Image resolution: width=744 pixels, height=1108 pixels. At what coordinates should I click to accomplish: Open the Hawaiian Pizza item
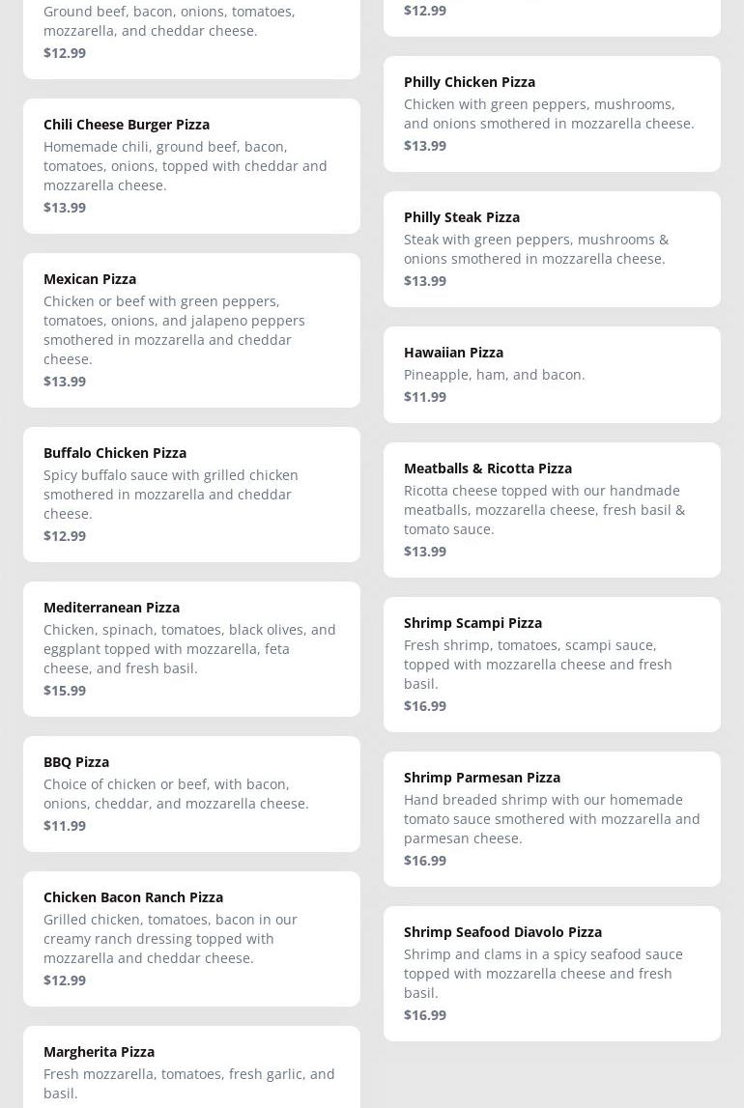tap(552, 374)
